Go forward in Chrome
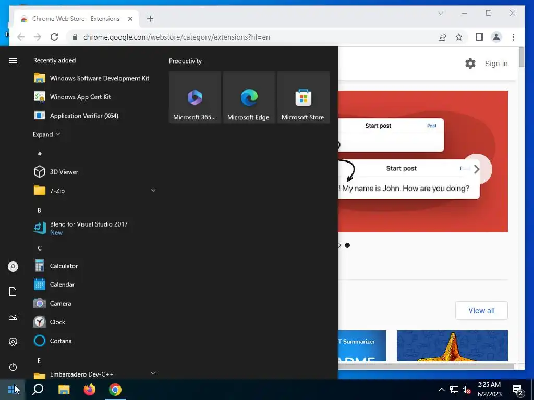The height and width of the screenshot is (400, 534). coord(38,37)
